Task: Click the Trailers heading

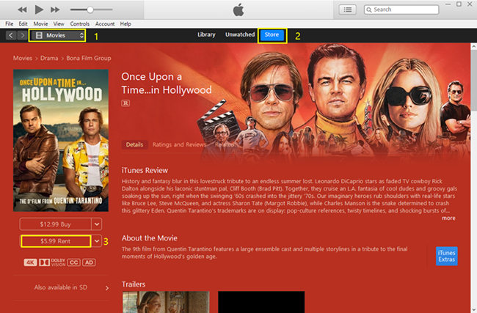Action: [134, 284]
